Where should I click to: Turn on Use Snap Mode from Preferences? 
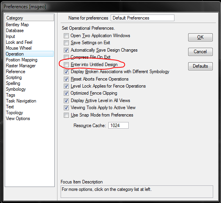point(66,115)
